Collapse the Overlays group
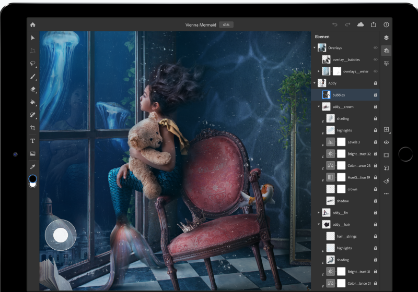The width and height of the screenshot is (418, 292). click(315, 48)
